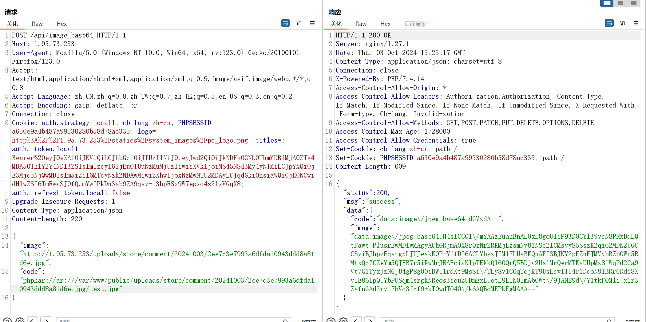The height and width of the screenshot is (322, 646).
Task: Toggle word wrap in request panel
Action: [285, 23]
